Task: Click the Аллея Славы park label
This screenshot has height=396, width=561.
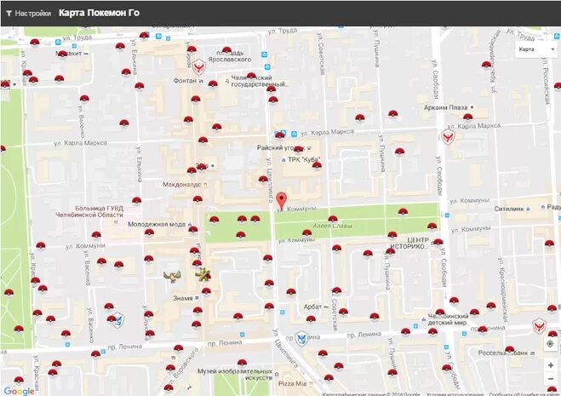Action: 332,226
